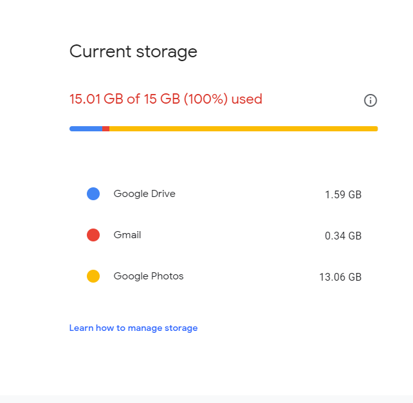
Task: Click the (100%) portion of usage text
Action: pyautogui.click(x=206, y=99)
